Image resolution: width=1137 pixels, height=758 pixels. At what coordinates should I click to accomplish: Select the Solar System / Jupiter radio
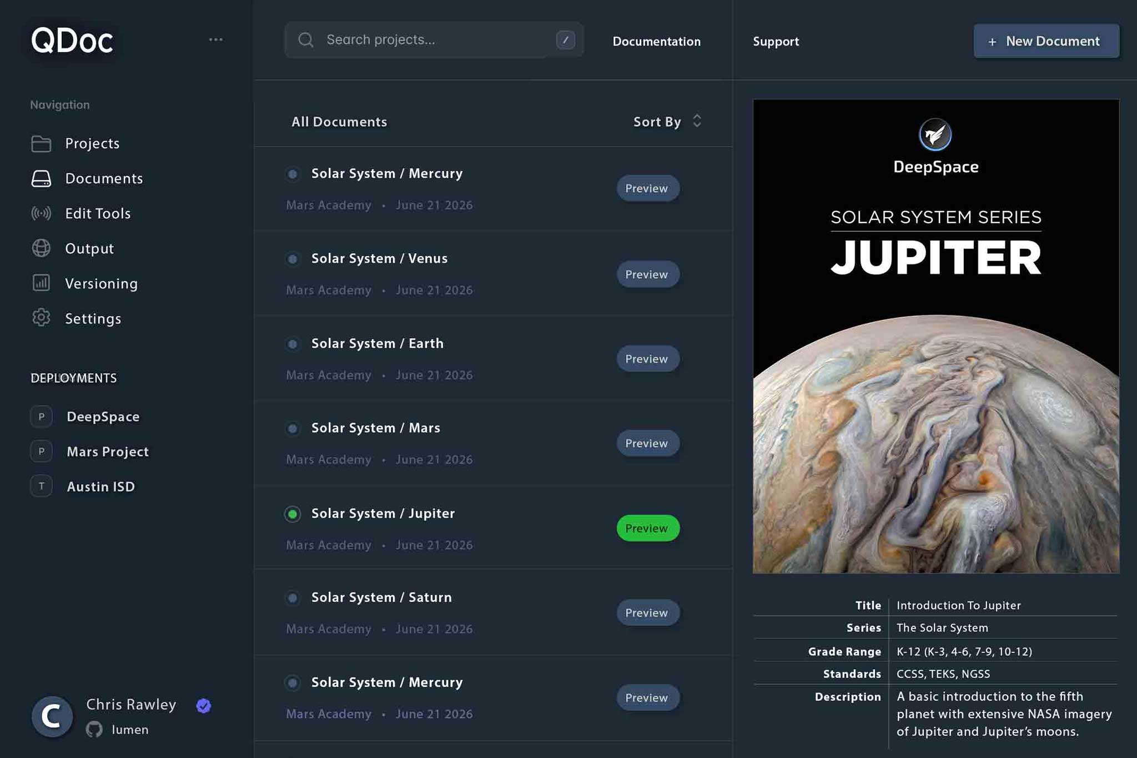coord(293,514)
